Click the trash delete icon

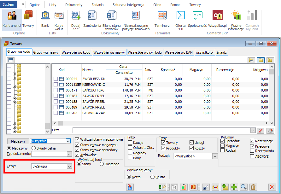pyautogui.click(x=253, y=187)
